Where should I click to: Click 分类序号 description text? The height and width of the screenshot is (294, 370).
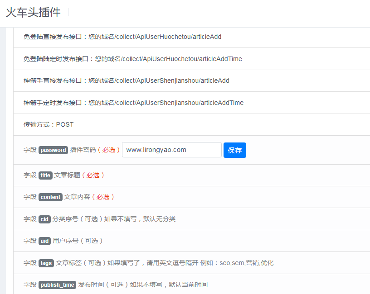click(x=114, y=219)
